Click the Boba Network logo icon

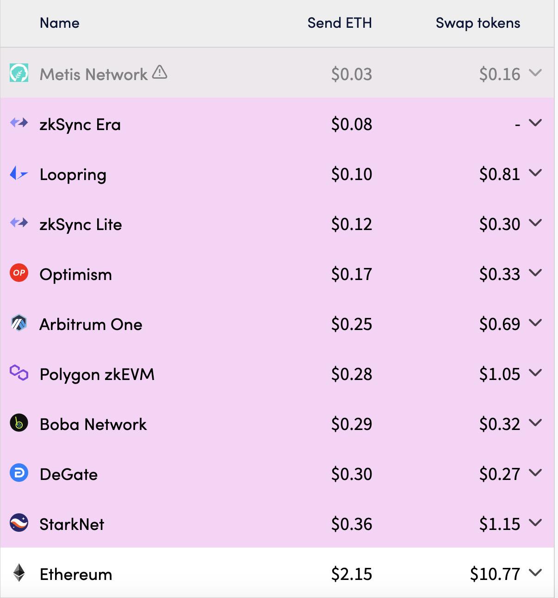point(19,423)
